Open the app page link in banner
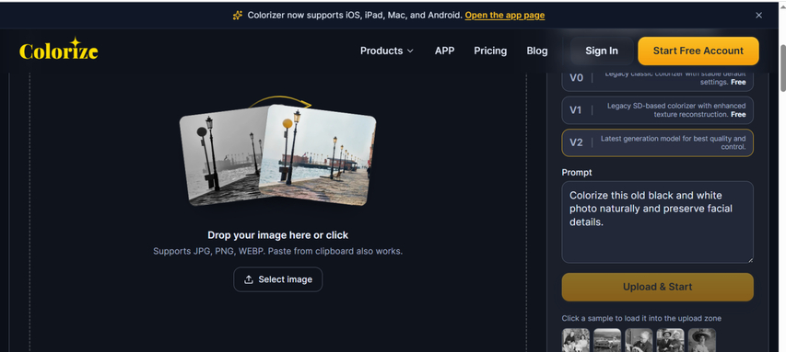Screen dimensions: 786x352 tap(505, 16)
